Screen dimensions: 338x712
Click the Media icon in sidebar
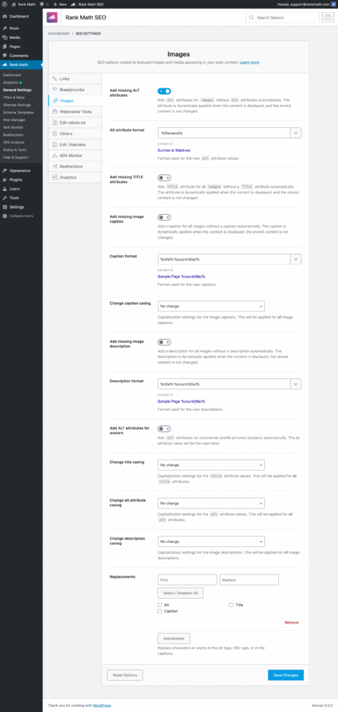[x=5, y=38]
